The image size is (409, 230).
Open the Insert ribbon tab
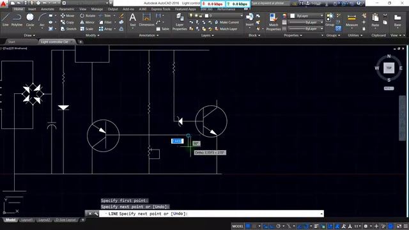tap(32, 9)
